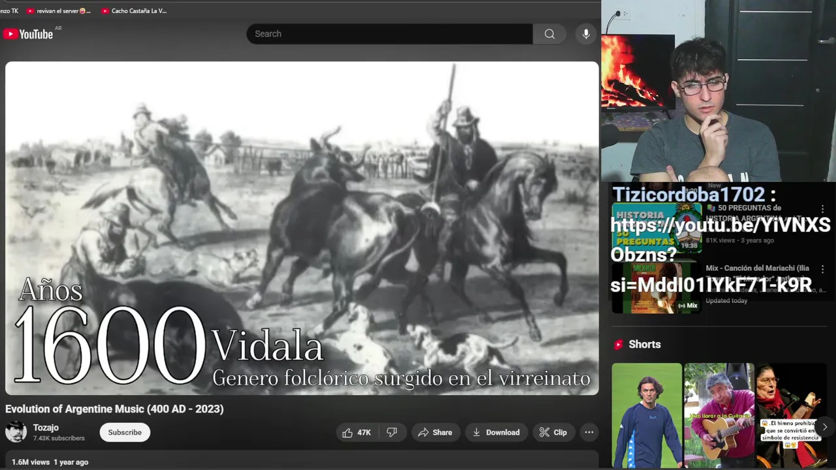Open video title Evolution of Argentine Music
The width and height of the screenshot is (836, 470).
coord(114,409)
